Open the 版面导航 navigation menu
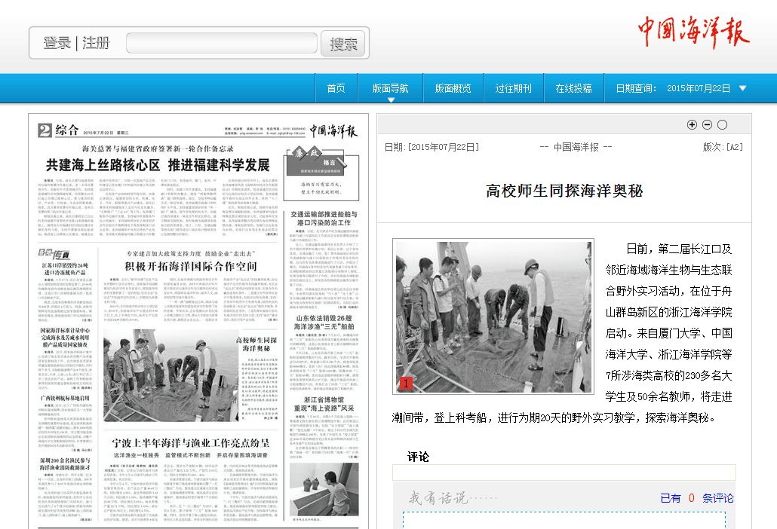The width and height of the screenshot is (777, 529). pos(391,89)
